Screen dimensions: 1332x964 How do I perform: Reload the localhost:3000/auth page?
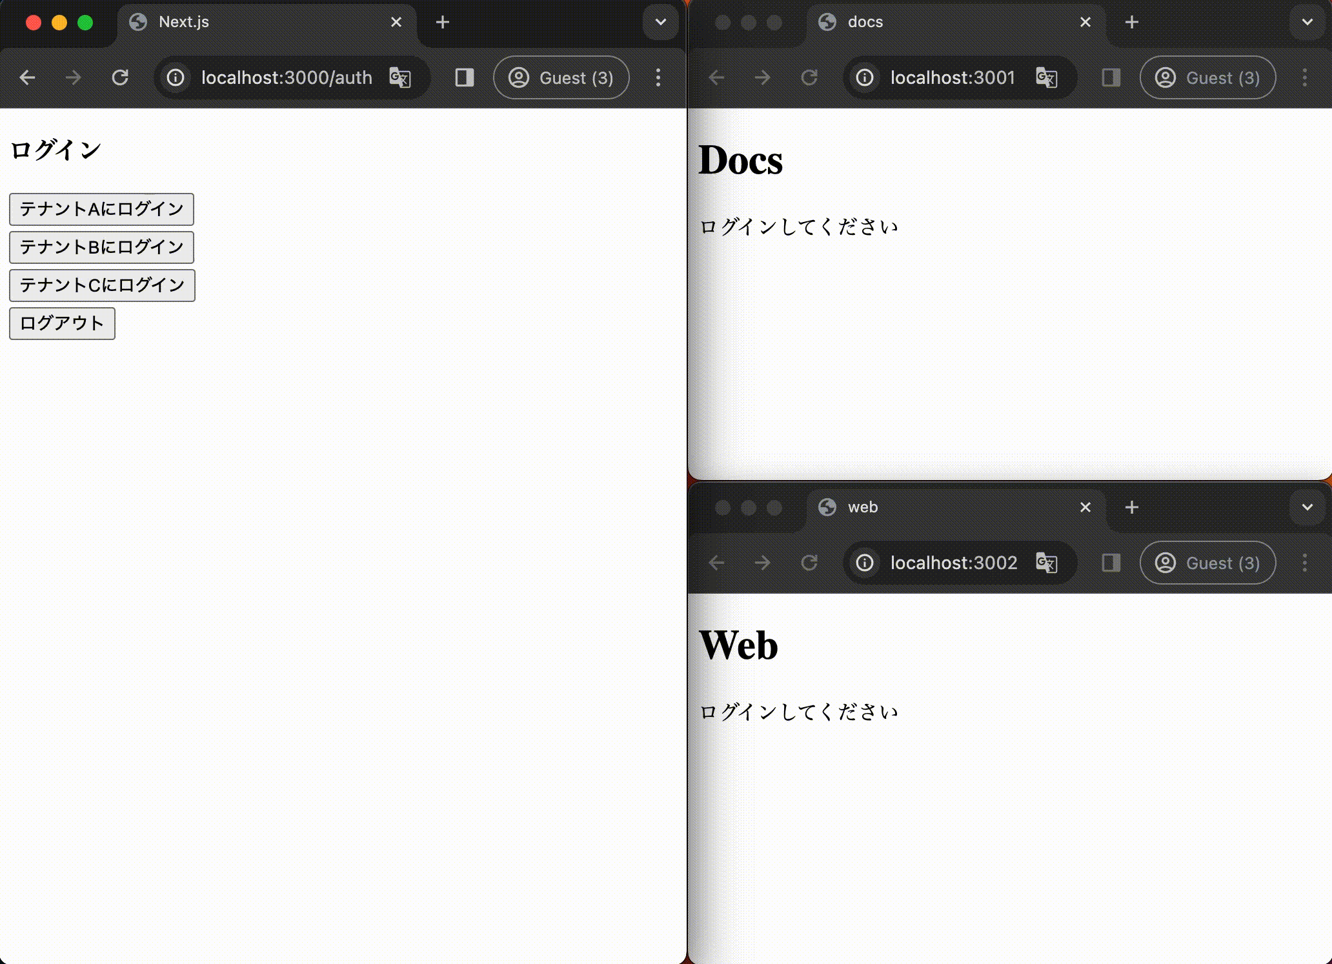pos(120,78)
